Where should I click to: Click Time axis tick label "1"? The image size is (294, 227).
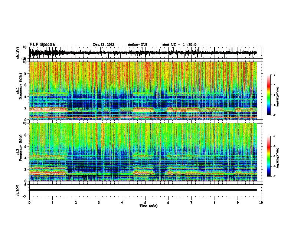(52, 203)
